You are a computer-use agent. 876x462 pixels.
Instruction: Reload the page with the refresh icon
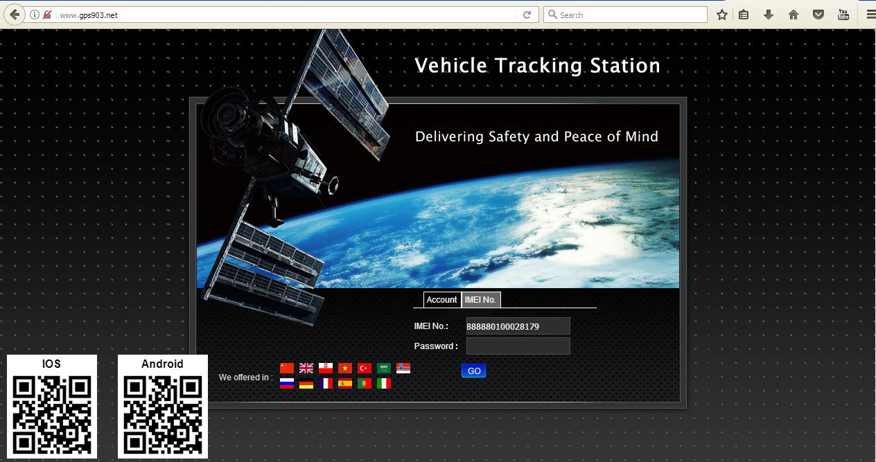coord(527,15)
